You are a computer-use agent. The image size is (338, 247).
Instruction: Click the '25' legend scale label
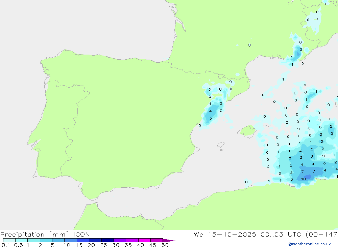coord(103,245)
